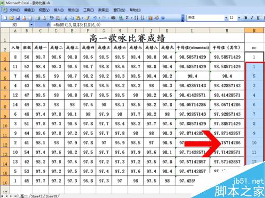
Task: Select cell N3 showing rank 1
Action: [254, 57]
